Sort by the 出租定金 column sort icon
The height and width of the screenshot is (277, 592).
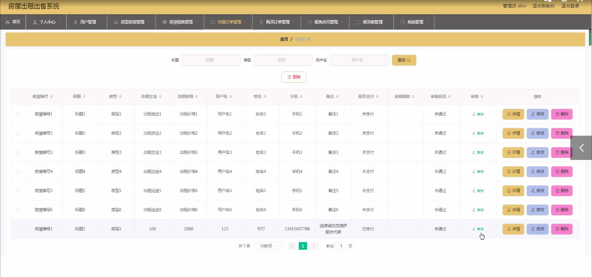click(161, 97)
